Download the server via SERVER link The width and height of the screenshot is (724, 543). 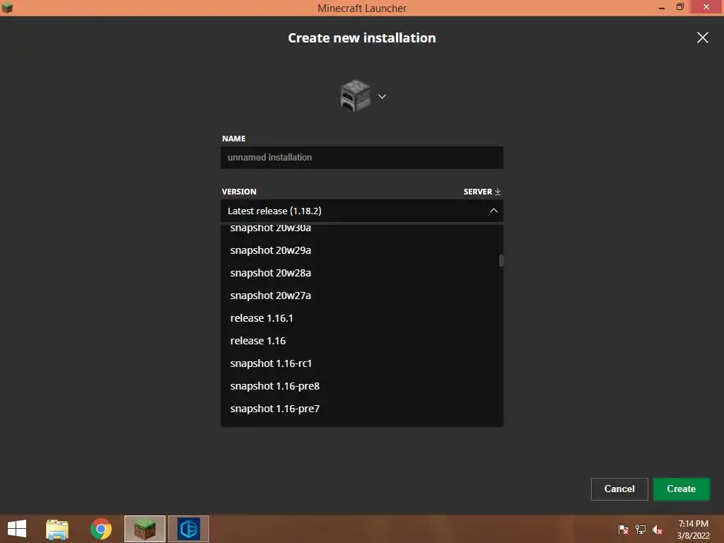click(481, 192)
